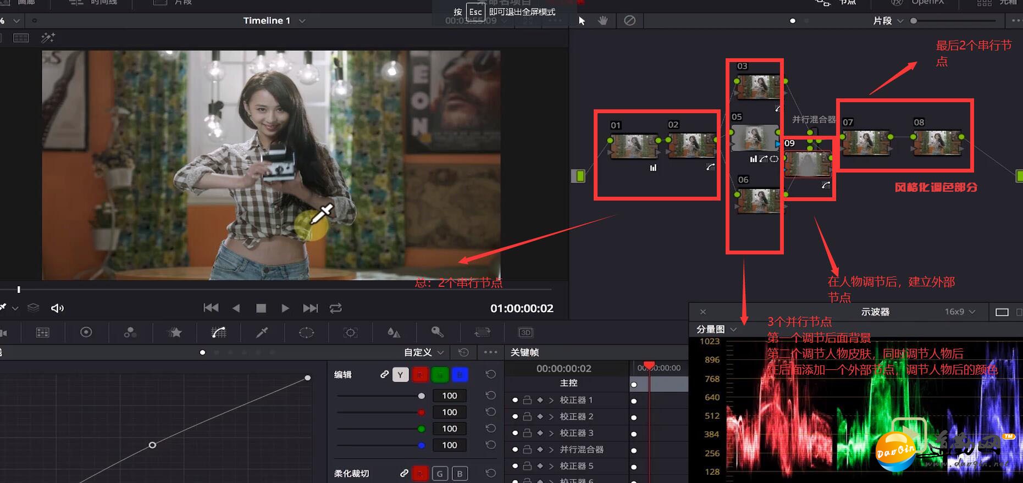Screen dimensions: 1023x483
Task: Click the bypass grades icon
Action: (630, 20)
